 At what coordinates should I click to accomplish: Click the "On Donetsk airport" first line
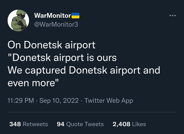click(x=52, y=45)
